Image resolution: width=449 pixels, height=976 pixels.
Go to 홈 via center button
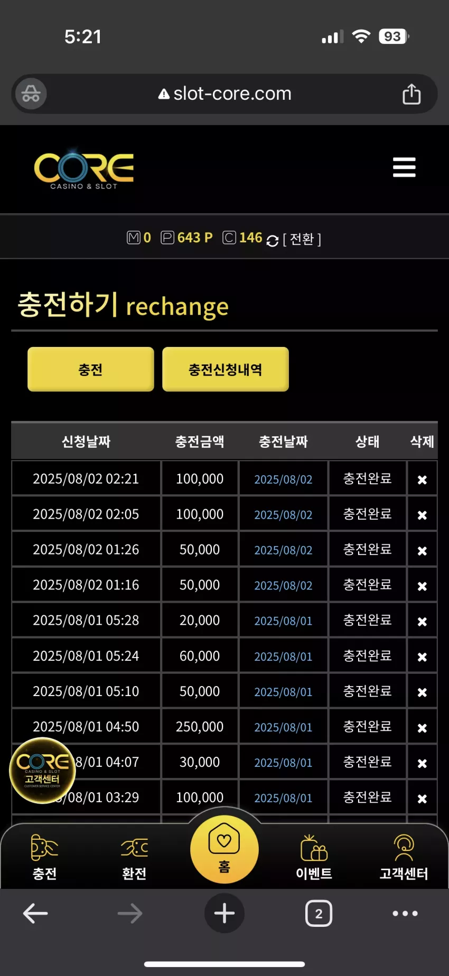(224, 849)
